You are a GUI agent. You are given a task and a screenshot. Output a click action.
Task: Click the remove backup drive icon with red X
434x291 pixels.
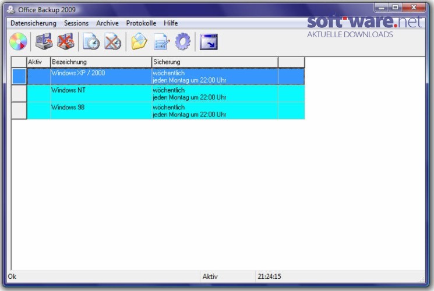(x=66, y=41)
